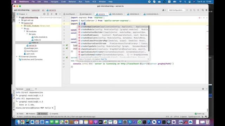
Task: Select hello.module.ts in project tree
Action: [x=41, y=37]
